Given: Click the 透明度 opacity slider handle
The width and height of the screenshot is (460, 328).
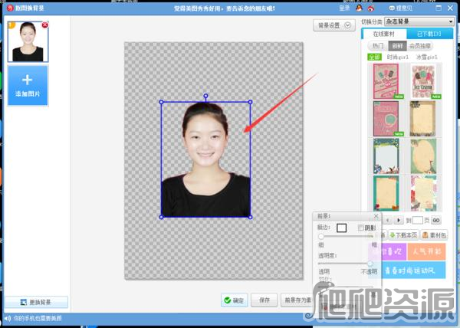Looking at the screenshot, I should (370, 264).
